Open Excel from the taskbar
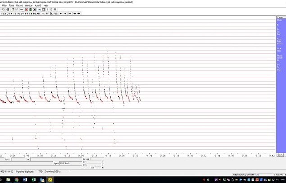Screen dimensions: 286x183 [x=34, y=180]
